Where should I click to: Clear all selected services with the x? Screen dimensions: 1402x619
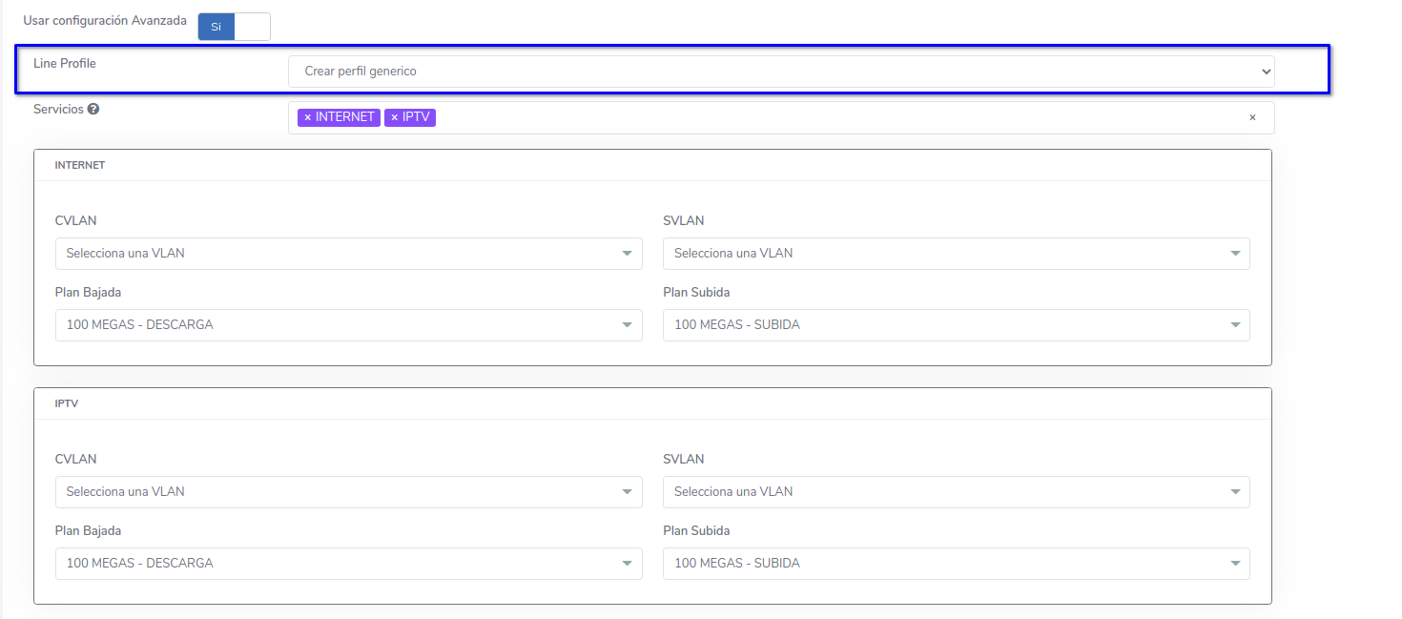tap(1252, 117)
